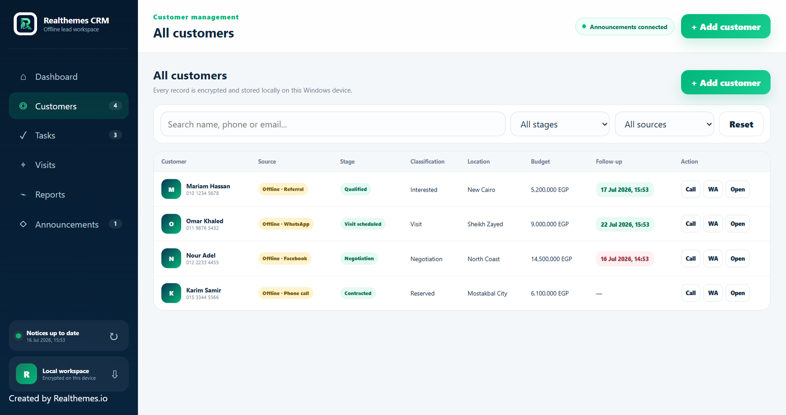
Task: Open the All sources dropdown
Action: 664,124
